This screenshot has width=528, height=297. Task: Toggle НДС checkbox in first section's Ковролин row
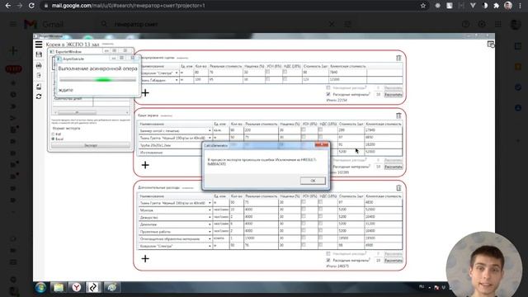[x=285, y=72]
